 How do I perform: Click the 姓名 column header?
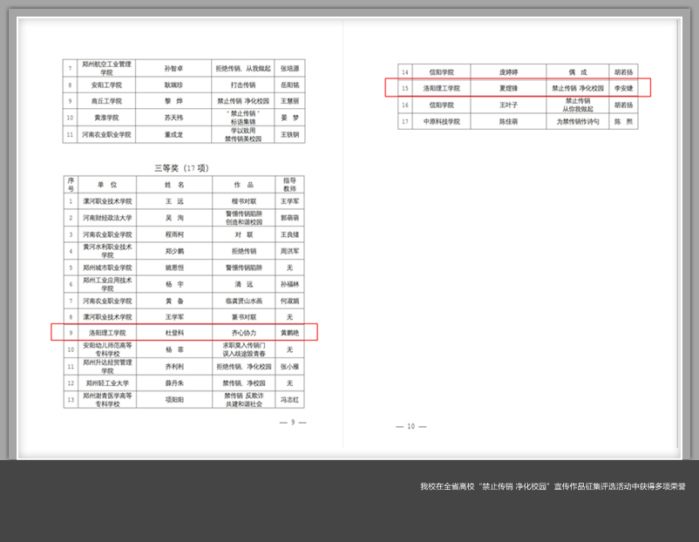(x=174, y=185)
